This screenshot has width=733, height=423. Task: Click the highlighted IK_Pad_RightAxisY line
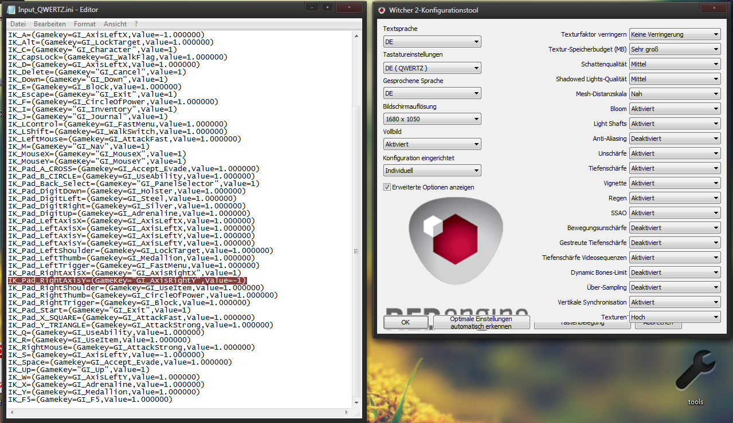(x=127, y=280)
